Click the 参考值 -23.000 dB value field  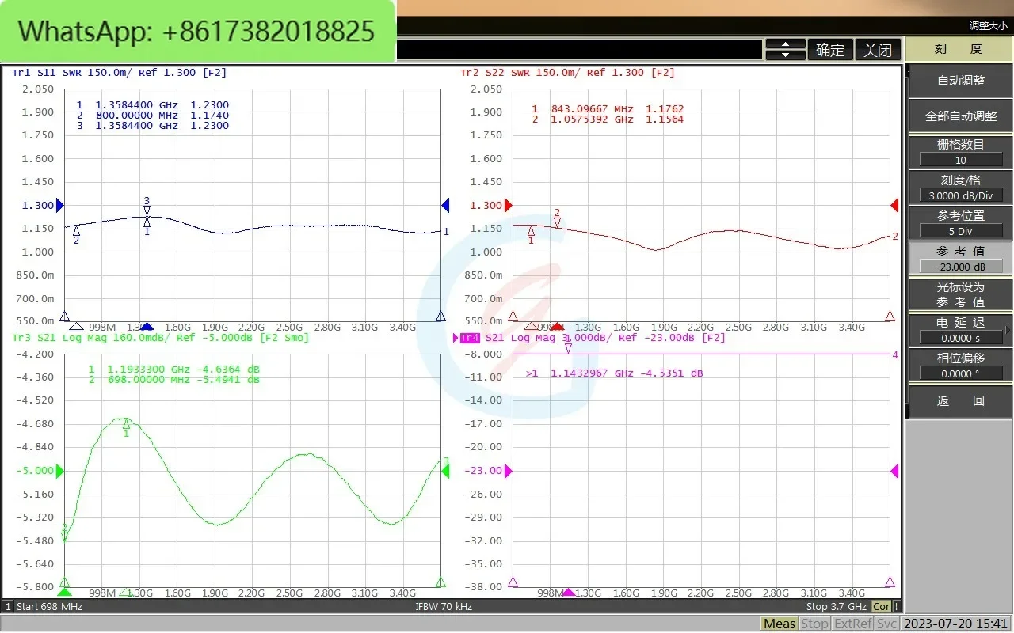click(960, 267)
